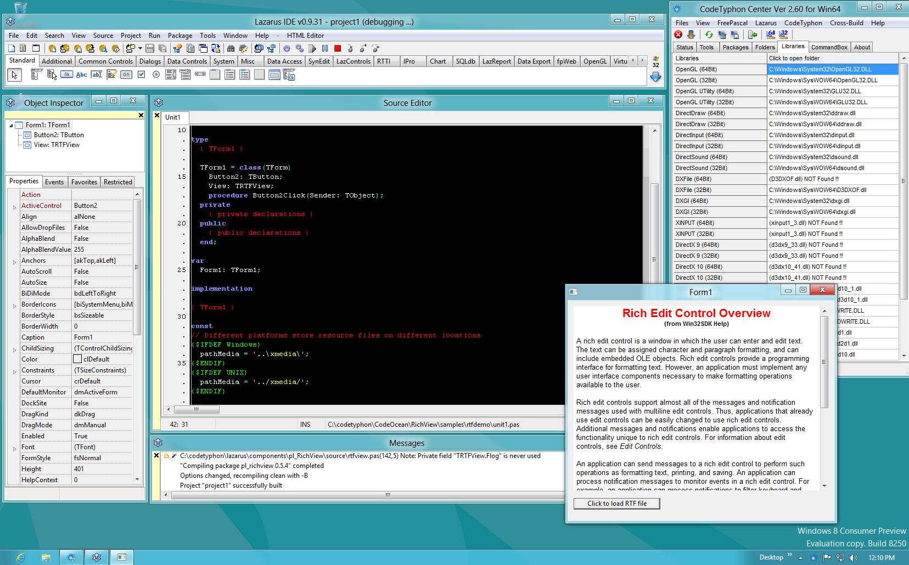The image size is (909, 565).
Task: Select the 'View: TRTFView' tree item
Action: pos(57,145)
